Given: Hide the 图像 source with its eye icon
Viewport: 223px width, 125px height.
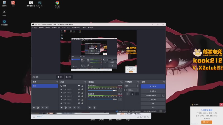Looking at the screenshot, I should 79,86.
